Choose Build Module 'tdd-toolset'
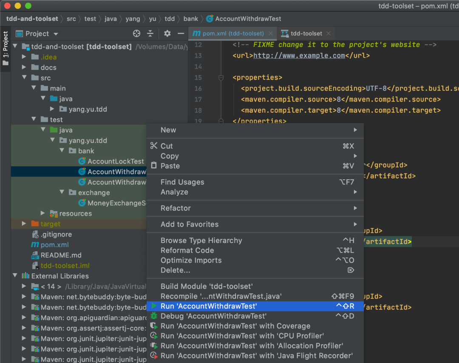 coord(255,286)
